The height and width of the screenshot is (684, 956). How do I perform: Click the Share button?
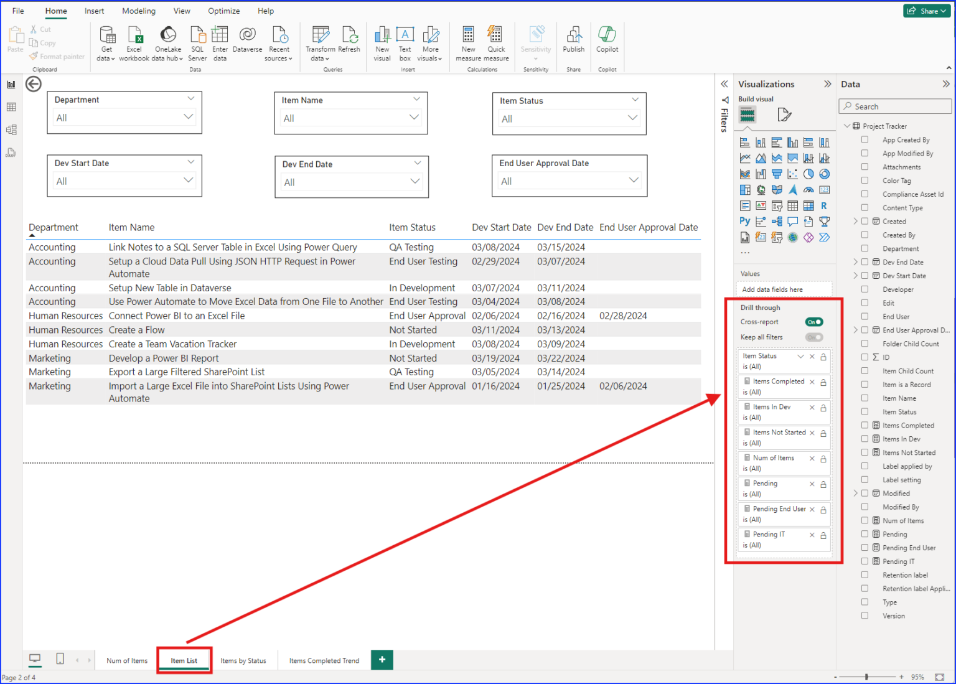pos(927,11)
